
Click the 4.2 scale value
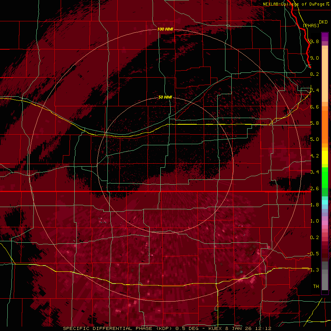click(x=314, y=156)
